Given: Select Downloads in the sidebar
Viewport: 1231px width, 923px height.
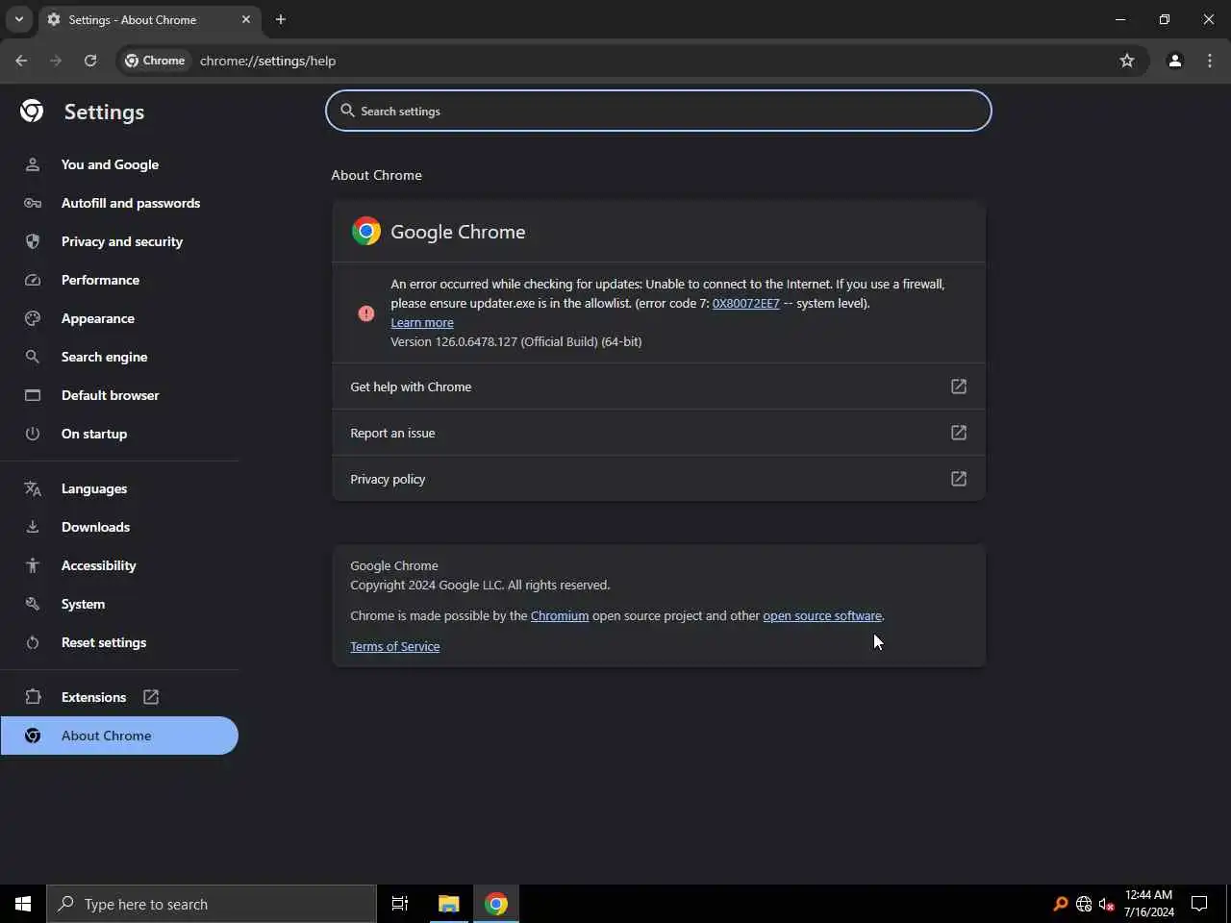Looking at the screenshot, I should coord(119,527).
